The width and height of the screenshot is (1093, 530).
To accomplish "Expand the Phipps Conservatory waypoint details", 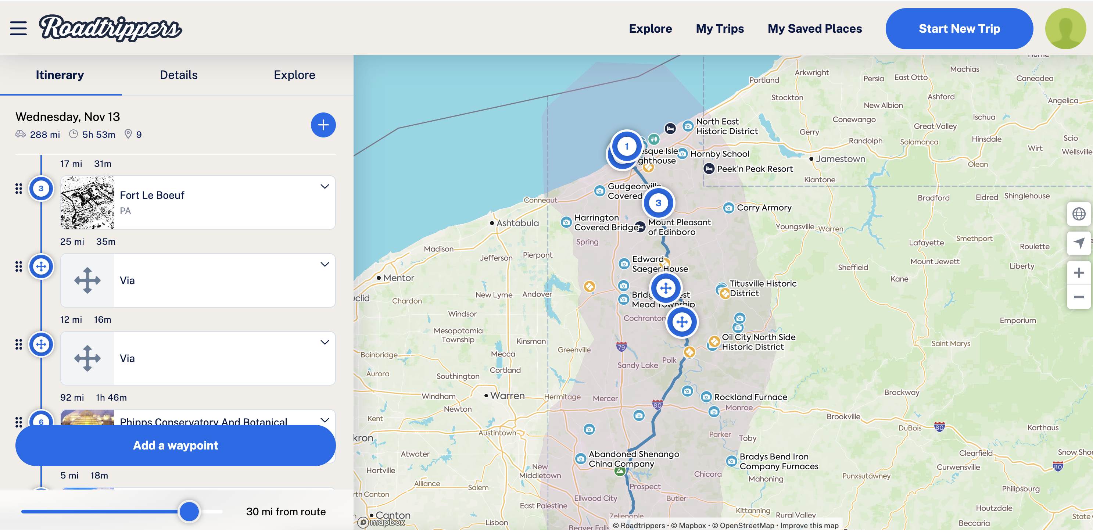I will click(x=325, y=420).
